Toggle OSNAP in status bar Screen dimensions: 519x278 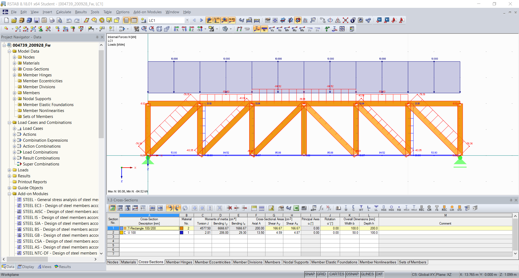(352, 274)
